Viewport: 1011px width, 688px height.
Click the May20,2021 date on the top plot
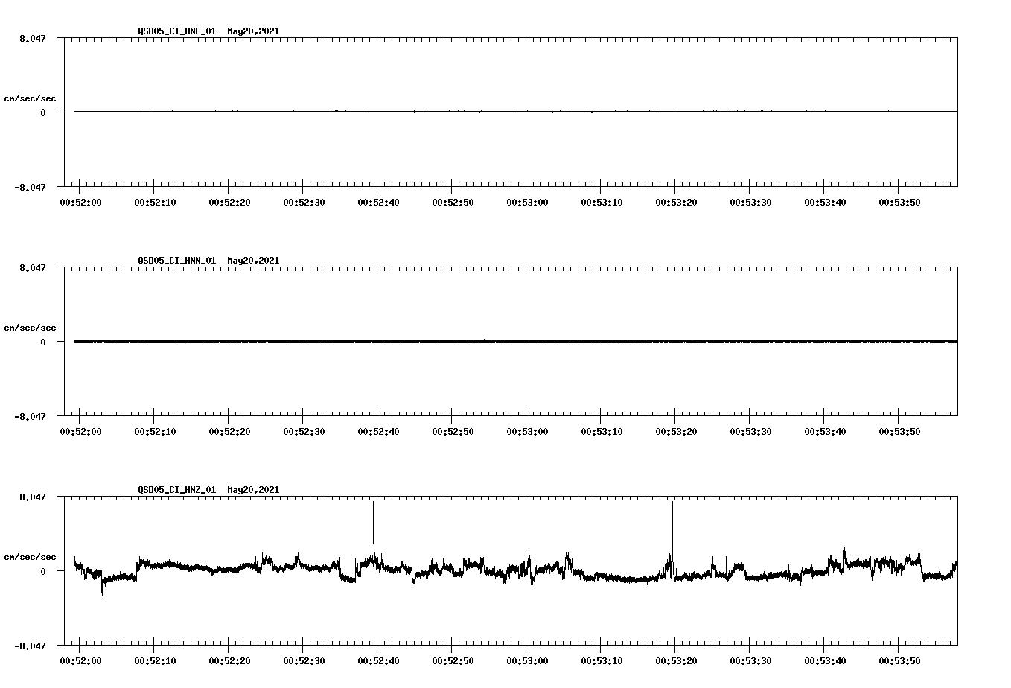click(x=253, y=31)
